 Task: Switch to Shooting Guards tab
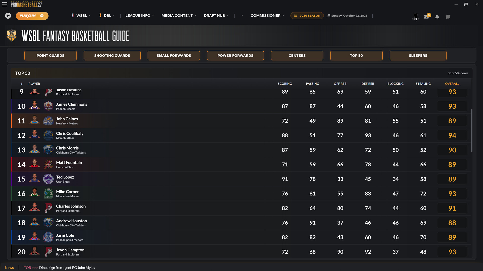click(x=112, y=55)
